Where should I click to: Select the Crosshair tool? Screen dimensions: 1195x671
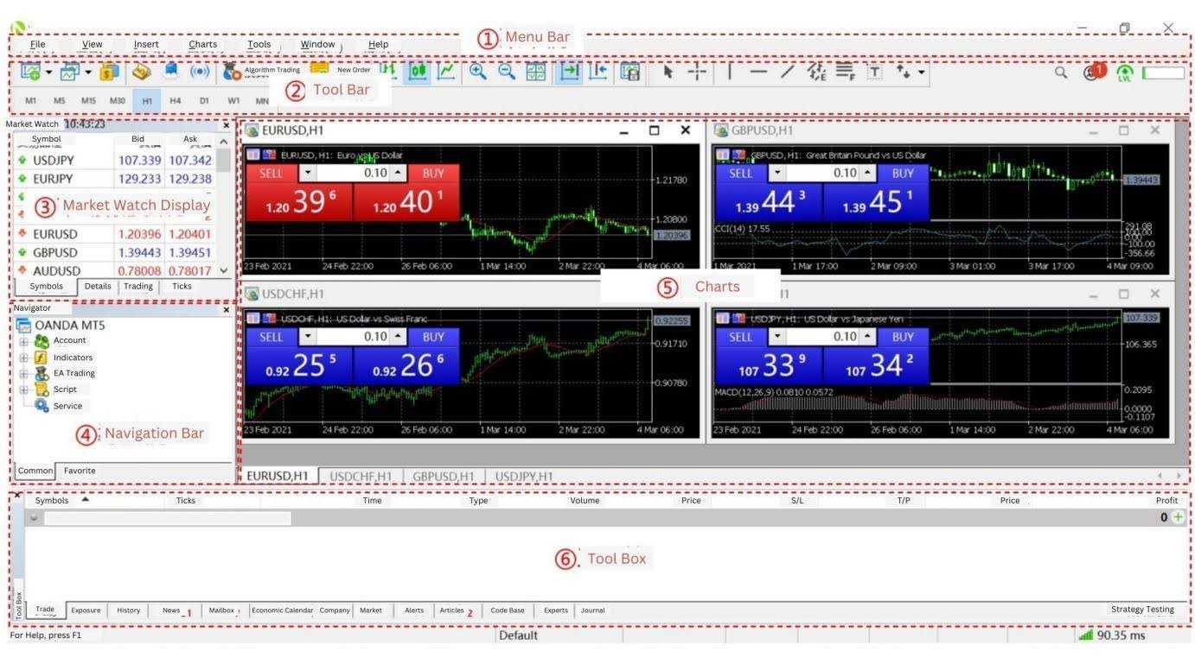coord(696,73)
